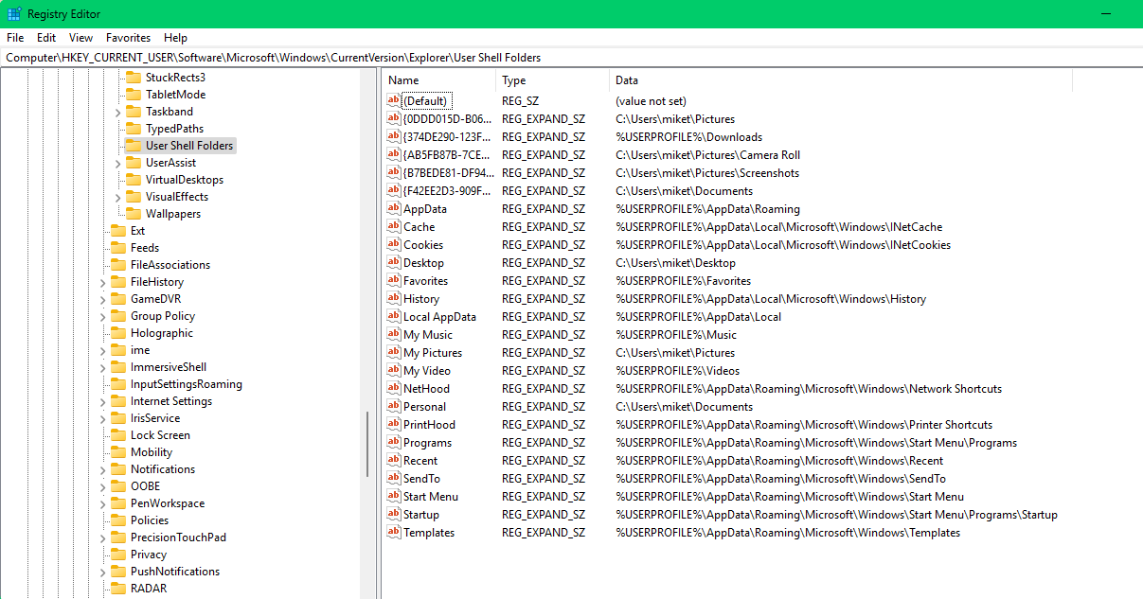Screen dimensions: 1143x599
Task: Click the User Shell Folders folder icon
Action: pos(135,145)
